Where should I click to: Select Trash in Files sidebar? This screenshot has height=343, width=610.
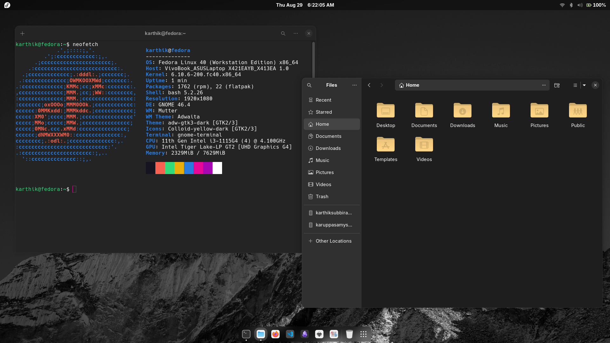coord(332,197)
